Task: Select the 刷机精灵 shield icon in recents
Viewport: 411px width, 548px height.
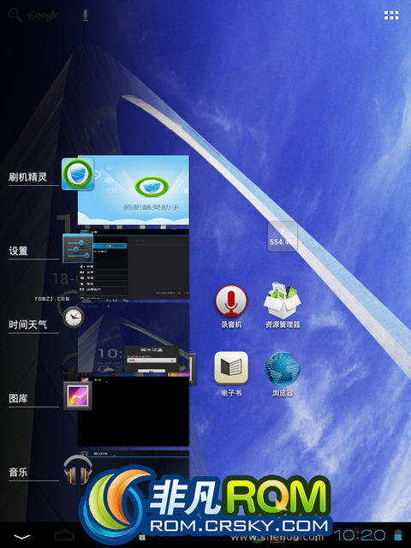Action: (78, 174)
